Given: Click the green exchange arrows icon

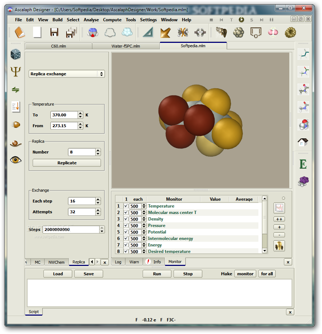Looking at the screenshot, I should tap(15, 89).
